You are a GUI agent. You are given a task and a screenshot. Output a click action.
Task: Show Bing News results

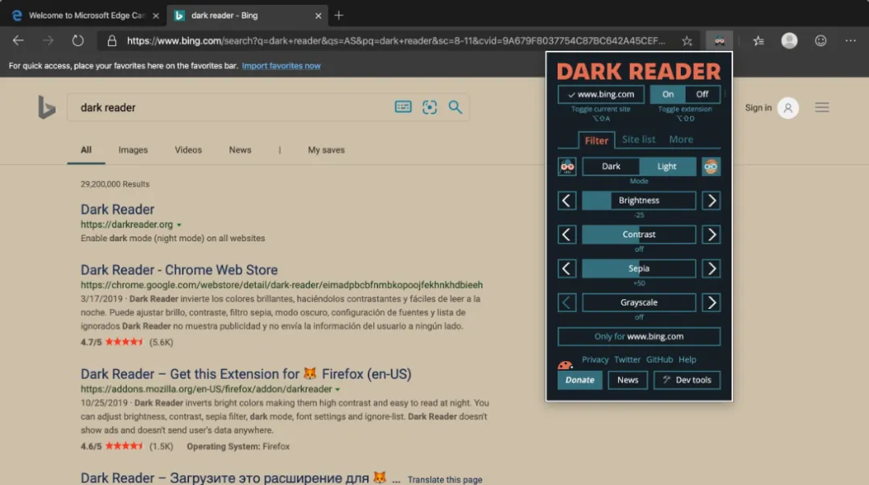tap(240, 150)
